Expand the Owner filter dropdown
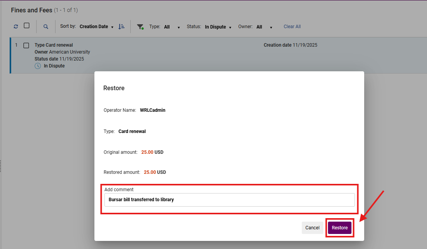This screenshot has height=249, width=427. (264, 27)
